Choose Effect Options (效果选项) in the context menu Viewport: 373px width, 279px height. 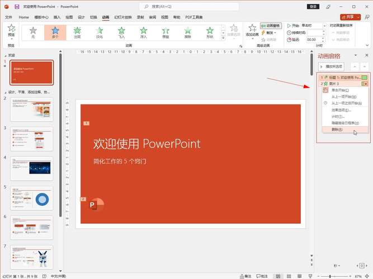(345, 110)
